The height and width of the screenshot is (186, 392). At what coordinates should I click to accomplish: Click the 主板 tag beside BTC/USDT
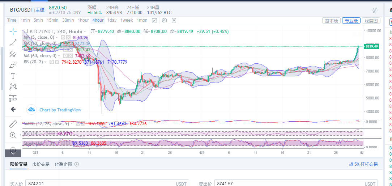[x=40, y=10]
